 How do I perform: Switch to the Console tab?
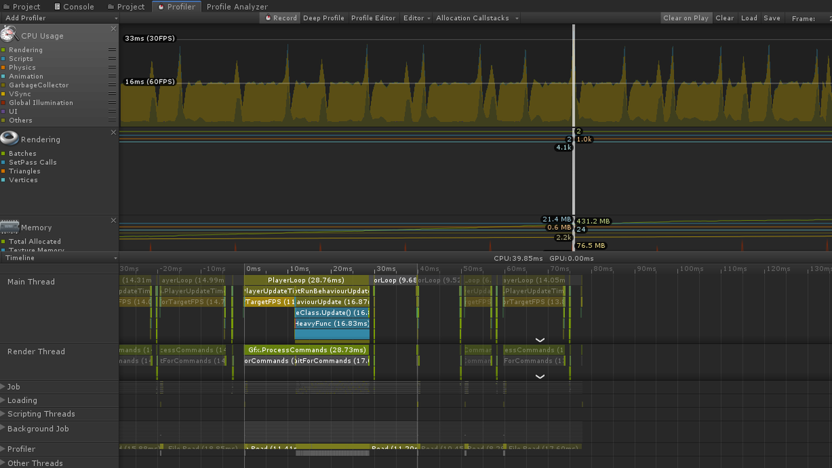[x=73, y=6]
